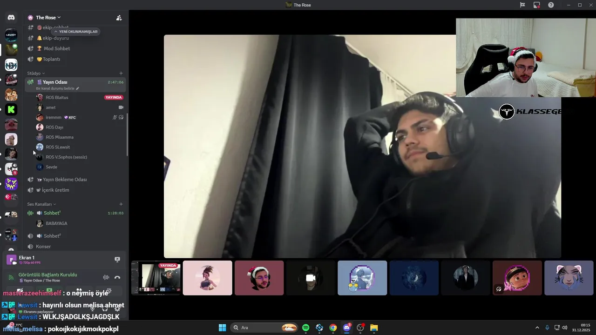Open Discord help icon in title bar
The width and height of the screenshot is (596, 335).
[551, 5]
